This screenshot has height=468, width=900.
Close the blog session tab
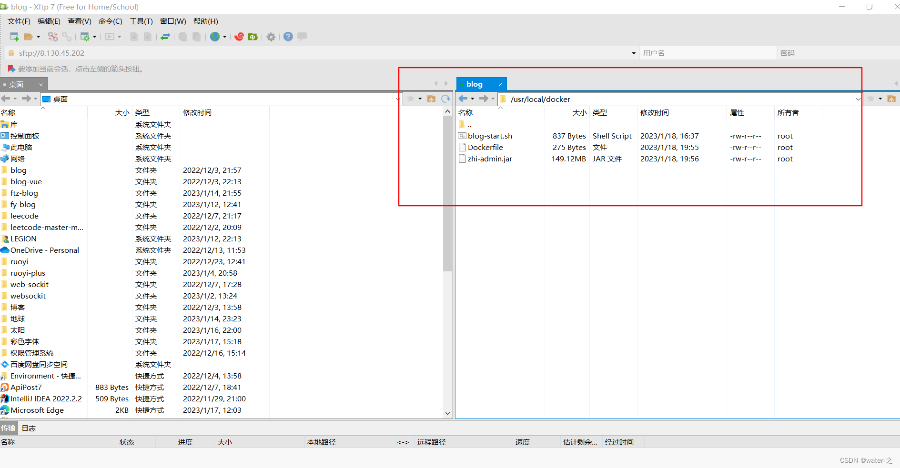(x=500, y=85)
